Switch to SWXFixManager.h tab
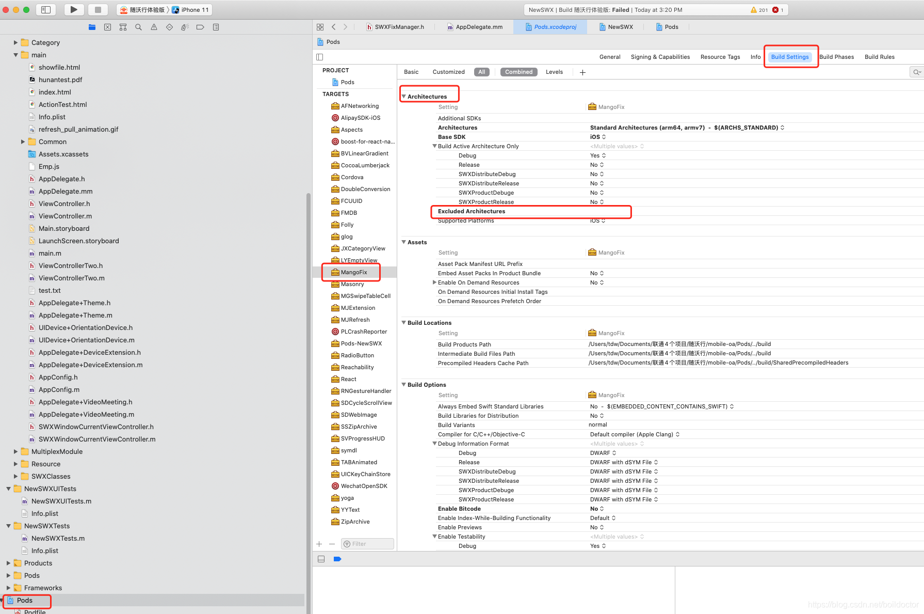This screenshot has height=614, width=924. 395,27
